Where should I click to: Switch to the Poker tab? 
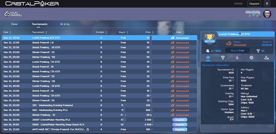tap(15, 24)
